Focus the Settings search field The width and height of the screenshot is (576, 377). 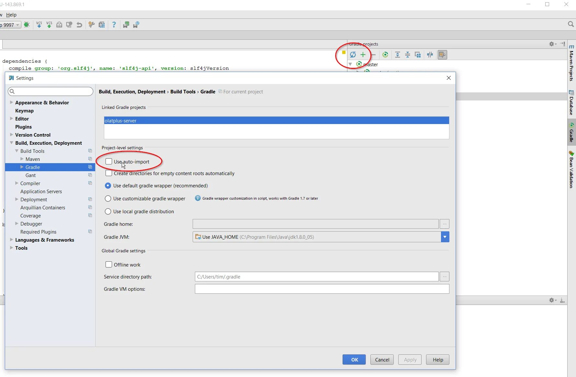[x=51, y=91]
